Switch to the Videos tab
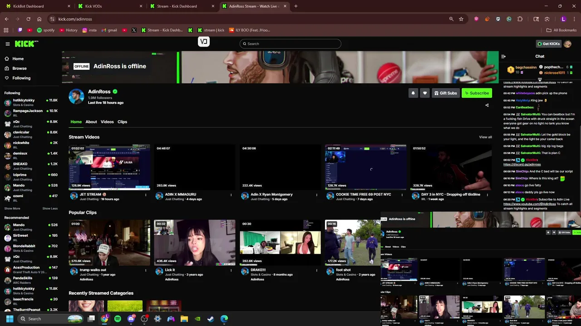Image resolution: width=581 pixels, height=326 pixels. (107, 122)
